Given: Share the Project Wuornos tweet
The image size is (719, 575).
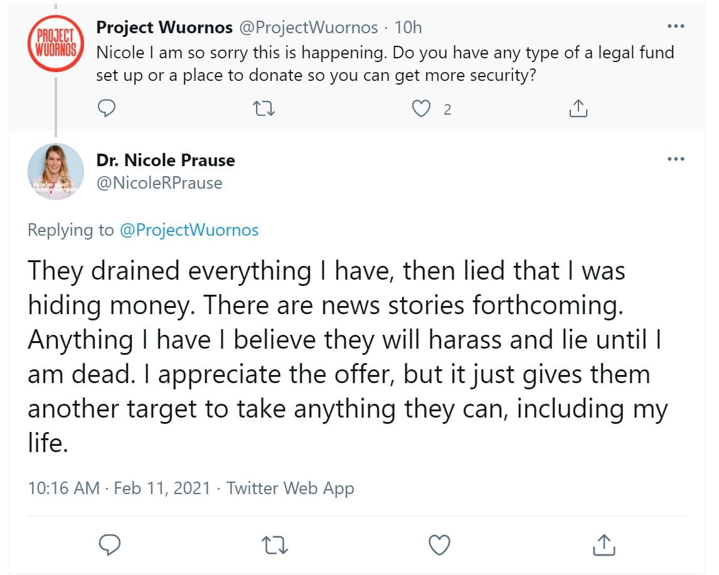Looking at the screenshot, I should click(578, 110).
